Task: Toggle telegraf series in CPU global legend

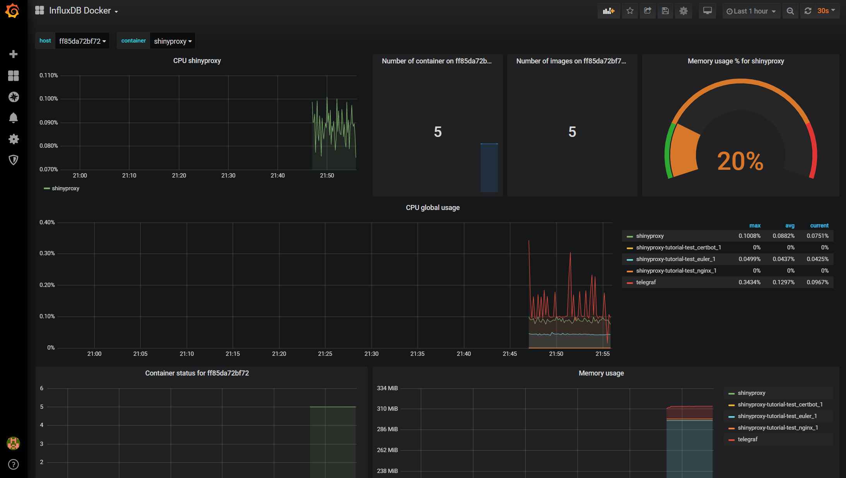Action: click(x=646, y=282)
